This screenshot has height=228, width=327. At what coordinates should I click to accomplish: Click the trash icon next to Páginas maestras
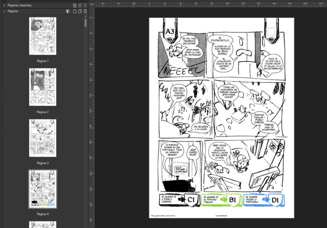(x=85, y=5)
